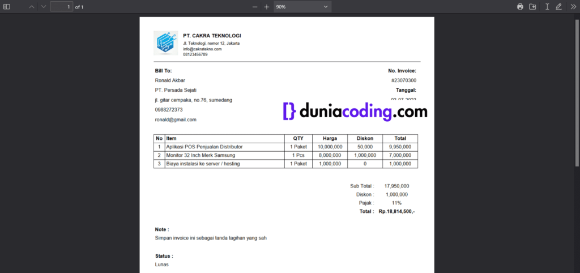Zoom out with the minus button

(255, 7)
